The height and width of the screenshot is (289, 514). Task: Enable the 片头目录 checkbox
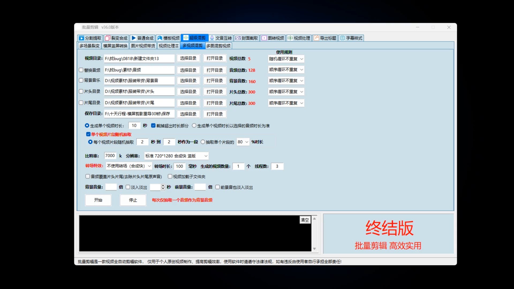pos(81,91)
